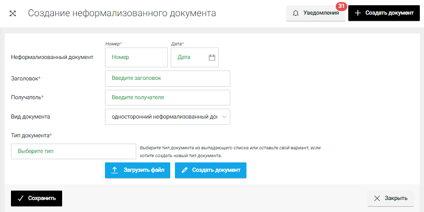Click into the Дата text field
Viewport: 424px width, 212px height.
[x=188, y=57]
